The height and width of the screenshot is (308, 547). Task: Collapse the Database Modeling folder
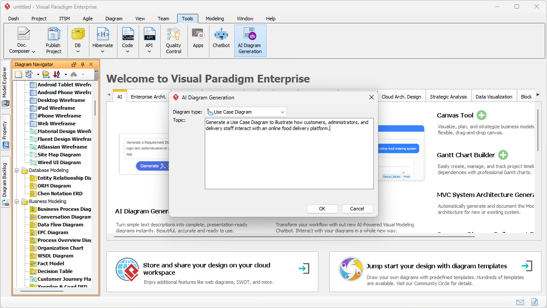coord(17,170)
